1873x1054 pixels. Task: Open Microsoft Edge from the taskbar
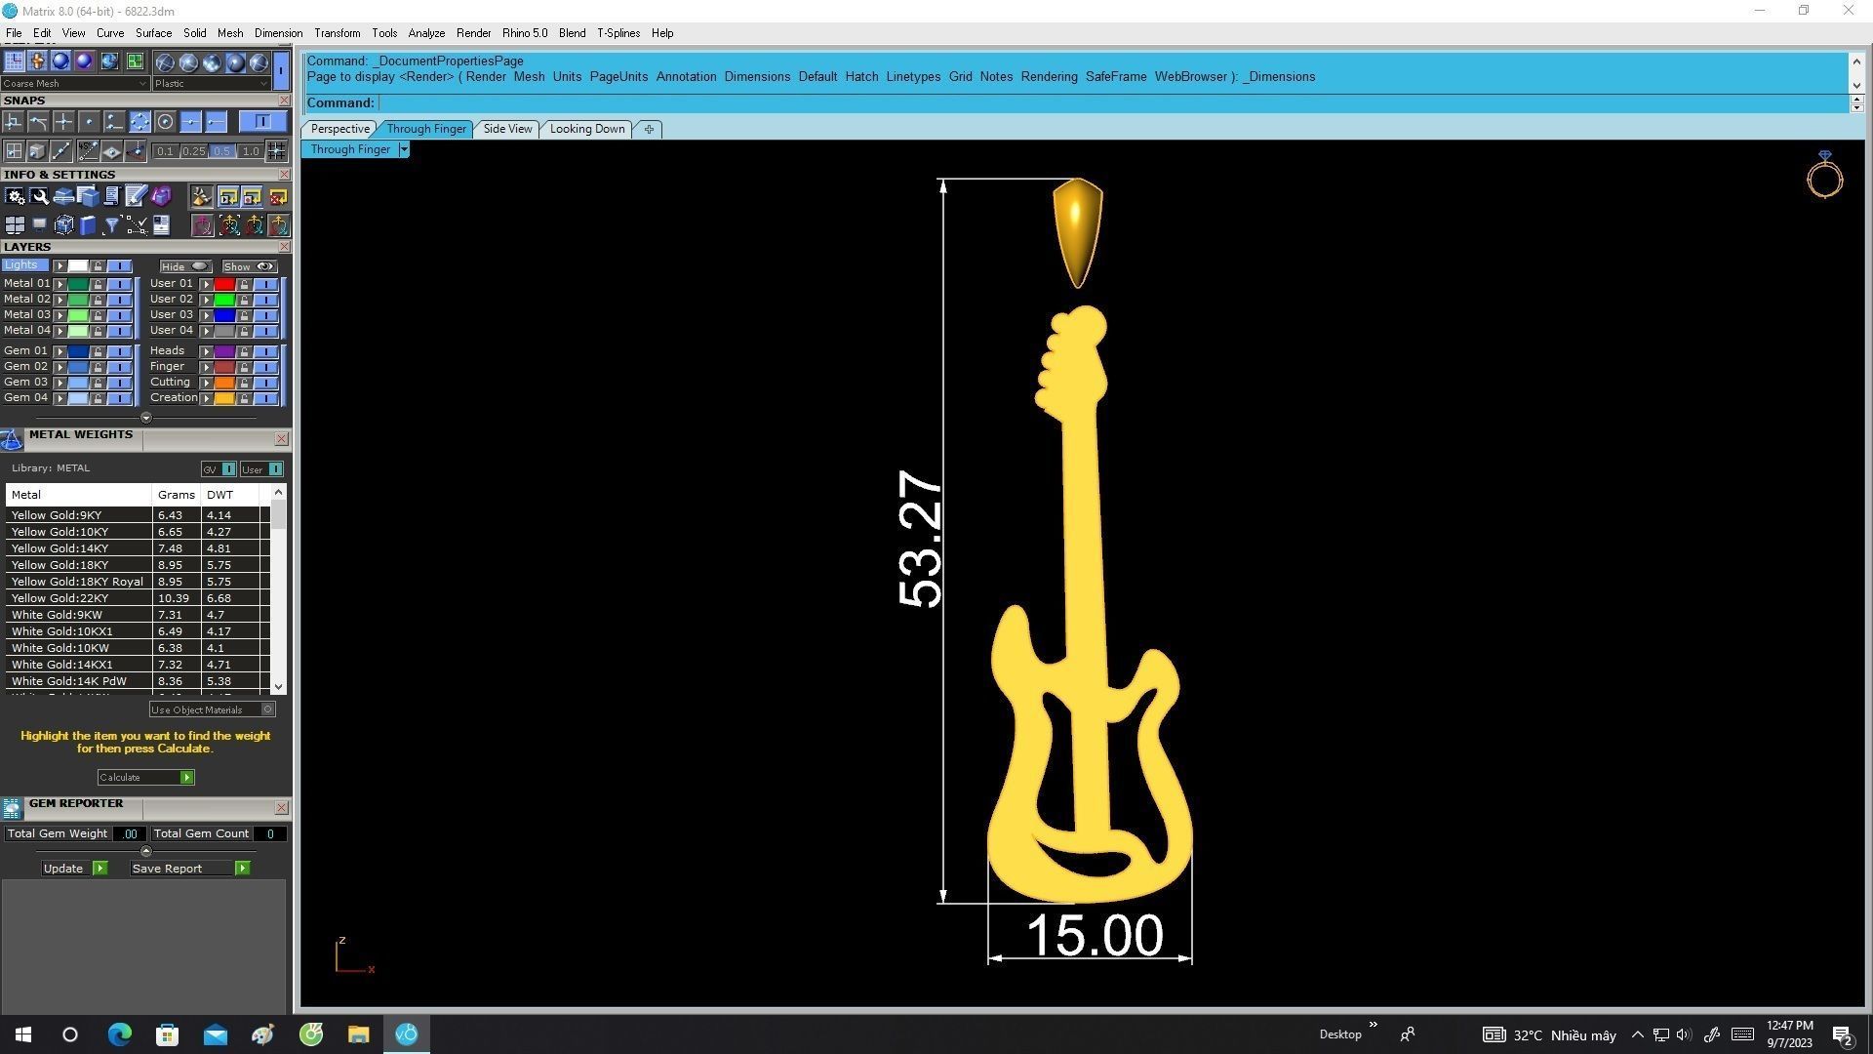coord(119,1034)
